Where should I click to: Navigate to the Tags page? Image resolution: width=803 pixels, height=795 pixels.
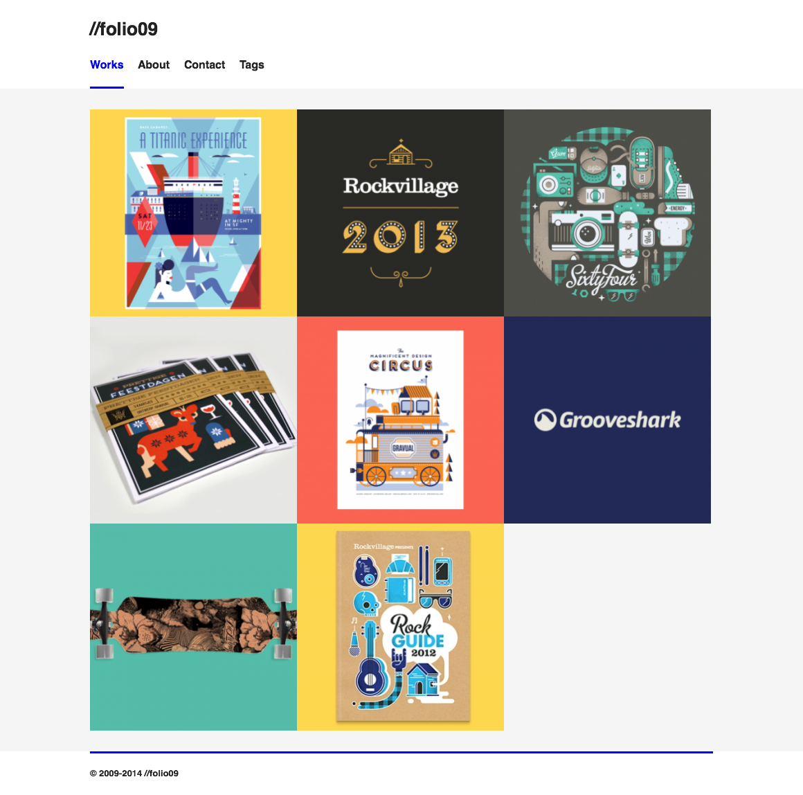(x=251, y=64)
